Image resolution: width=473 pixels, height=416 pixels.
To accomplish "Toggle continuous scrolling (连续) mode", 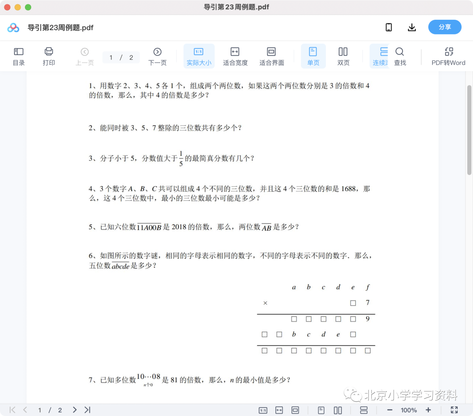I will coord(379,56).
